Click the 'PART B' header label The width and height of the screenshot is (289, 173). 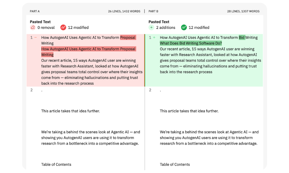tap(153, 12)
